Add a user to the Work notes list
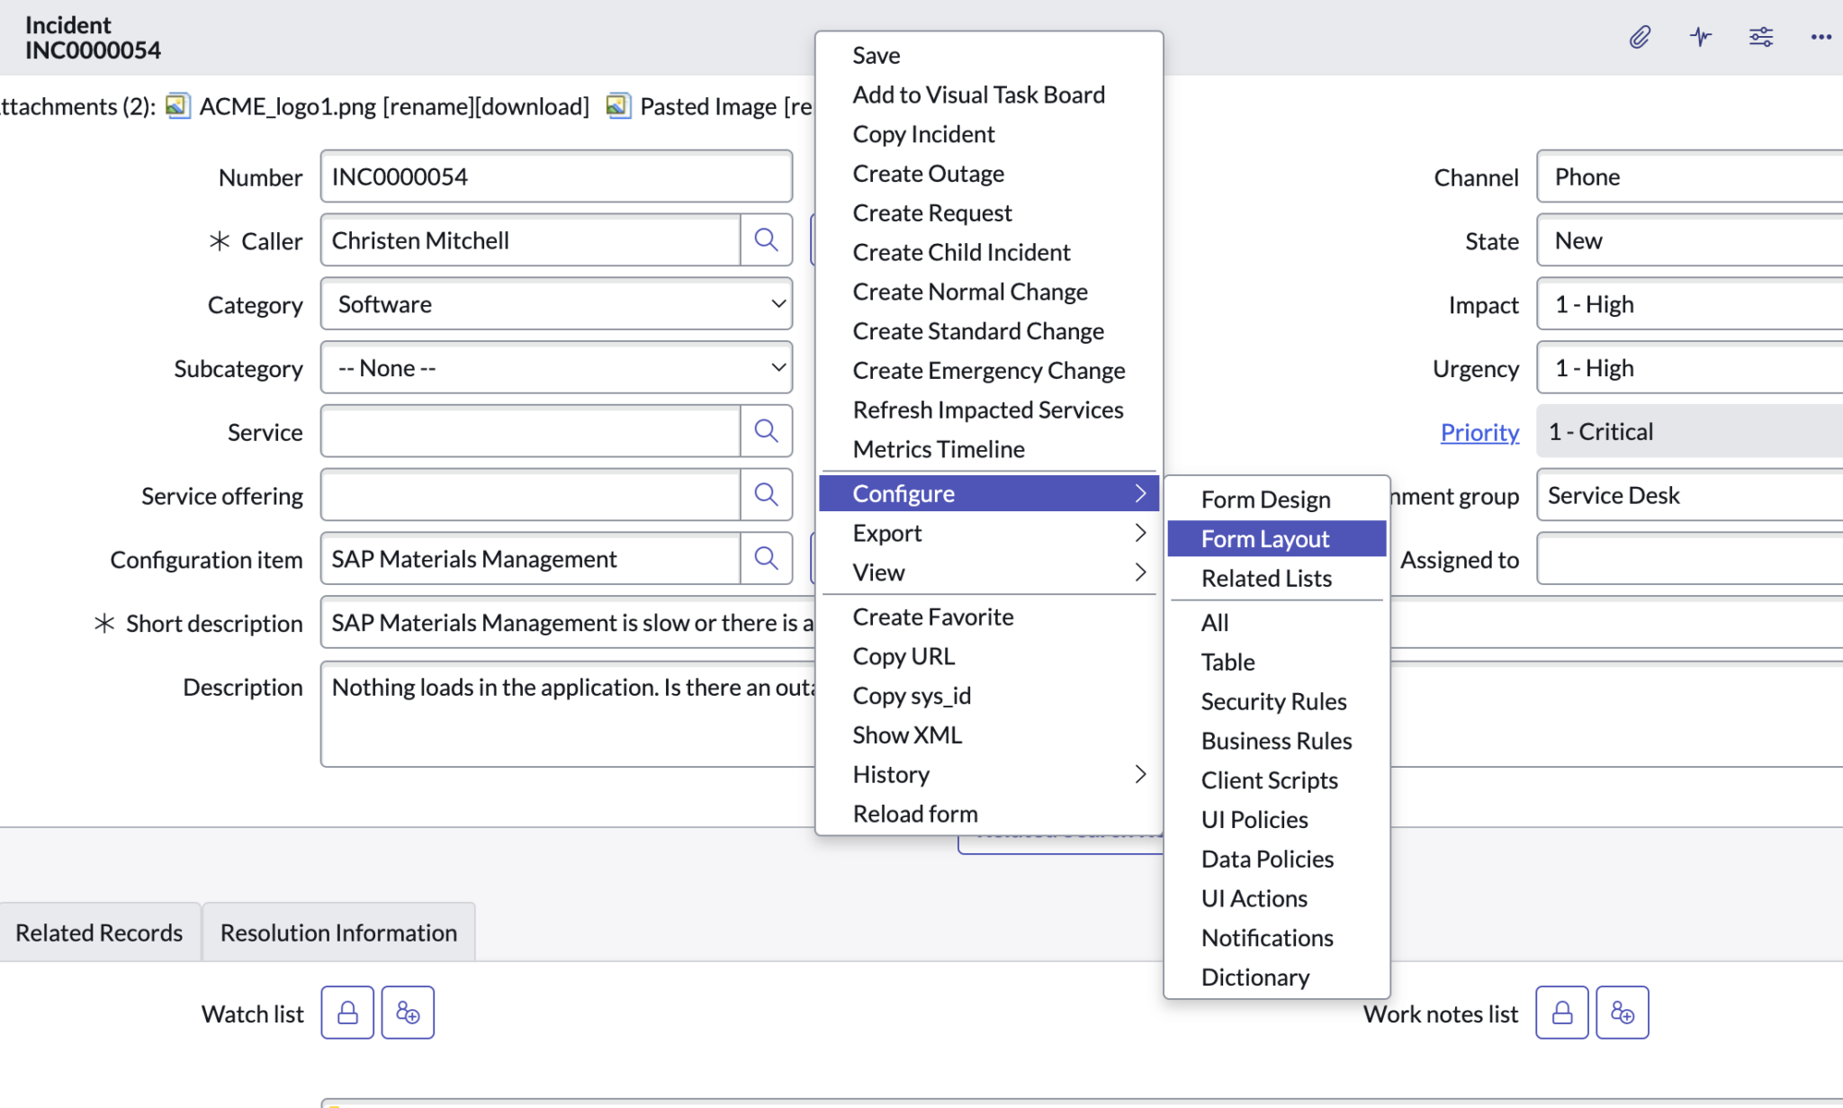Image resolution: width=1843 pixels, height=1108 pixels. [1623, 1012]
